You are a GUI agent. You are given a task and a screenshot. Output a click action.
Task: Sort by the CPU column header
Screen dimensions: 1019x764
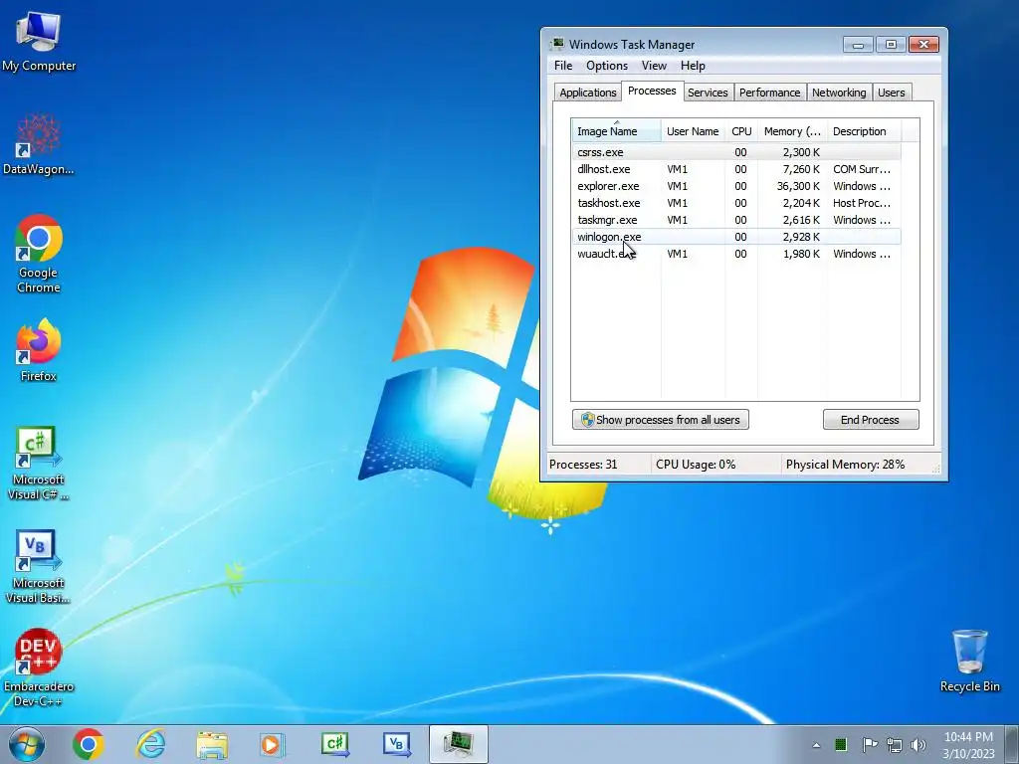[741, 130]
